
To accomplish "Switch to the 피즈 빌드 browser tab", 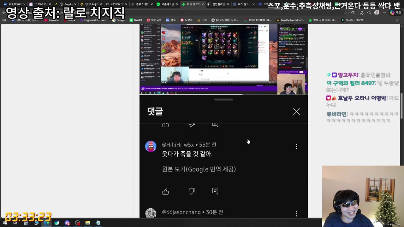I will (243, 4).
